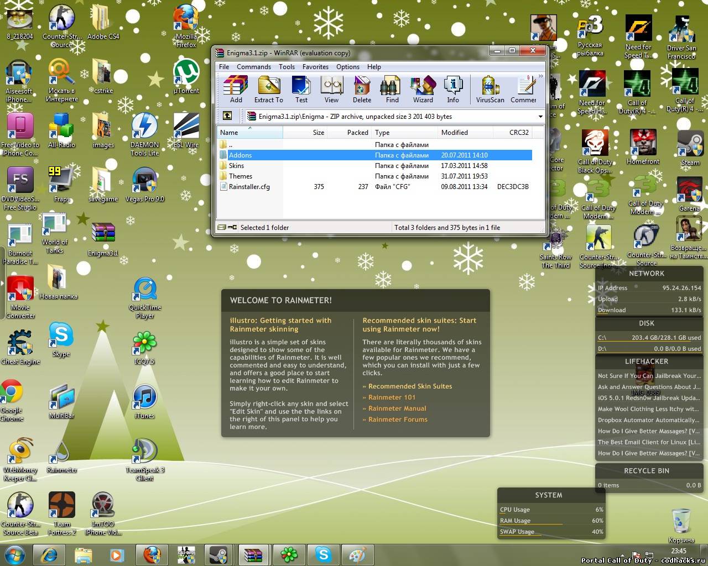This screenshot has width=708, height=566.
Task: Click the Test archive icon
Action: point(301,90)
